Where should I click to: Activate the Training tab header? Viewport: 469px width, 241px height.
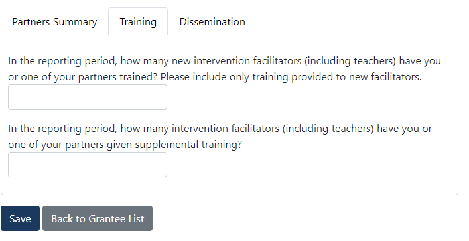[x=138, y=21]
